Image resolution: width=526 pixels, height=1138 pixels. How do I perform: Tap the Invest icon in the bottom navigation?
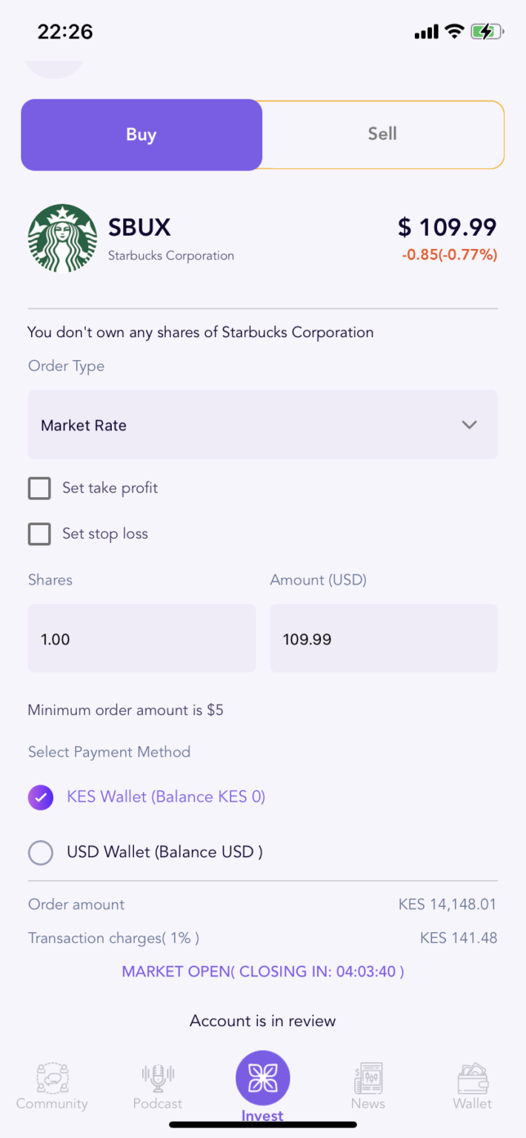pos(262,1079)
